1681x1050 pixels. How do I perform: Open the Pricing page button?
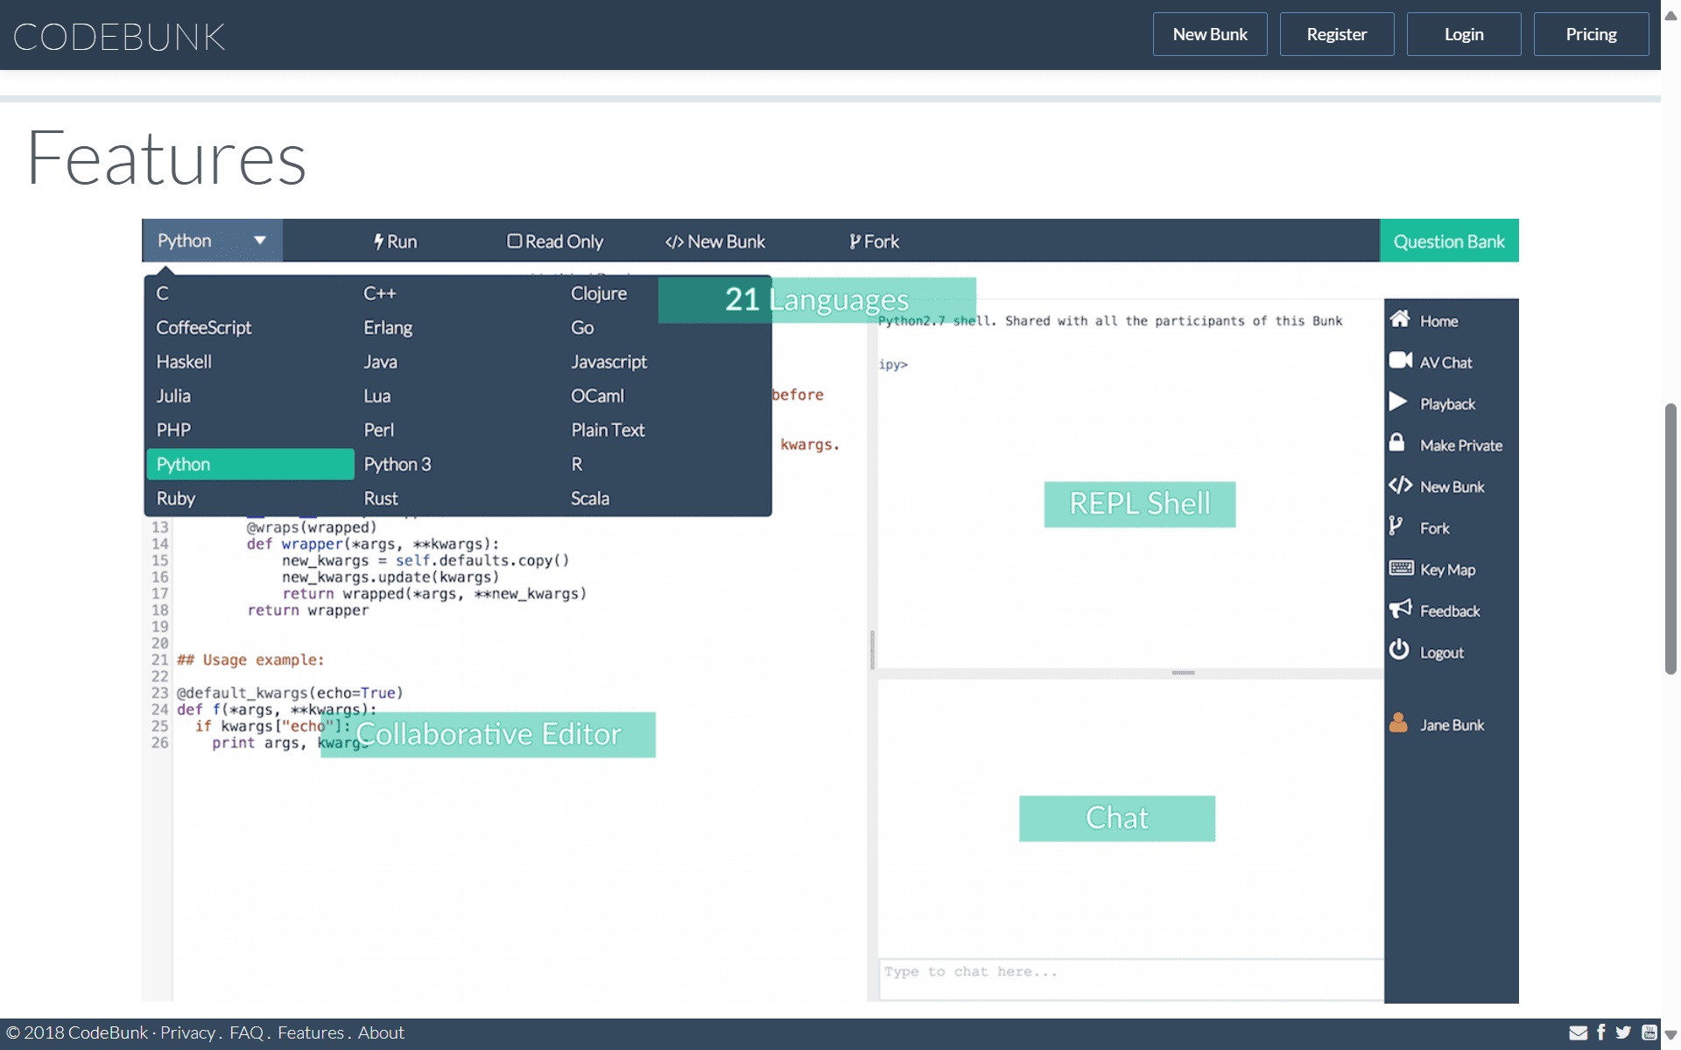1591,34
